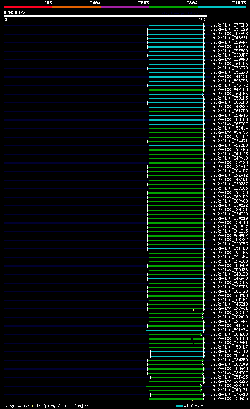Click the orange ~40% legend bar

(x=77, y=7)
